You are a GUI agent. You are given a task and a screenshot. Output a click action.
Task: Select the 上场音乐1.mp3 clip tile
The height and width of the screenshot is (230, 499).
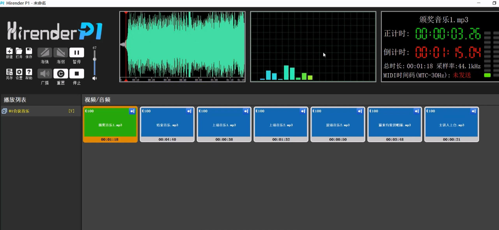(224, 125)
